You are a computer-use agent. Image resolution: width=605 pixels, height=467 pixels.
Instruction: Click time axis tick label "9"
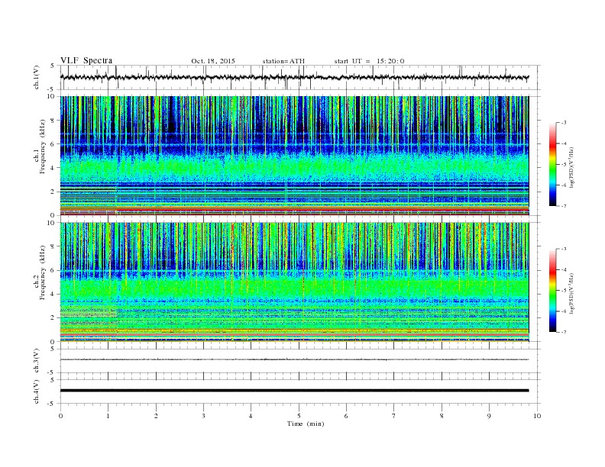pyautogui.click(x=489, y=416)
